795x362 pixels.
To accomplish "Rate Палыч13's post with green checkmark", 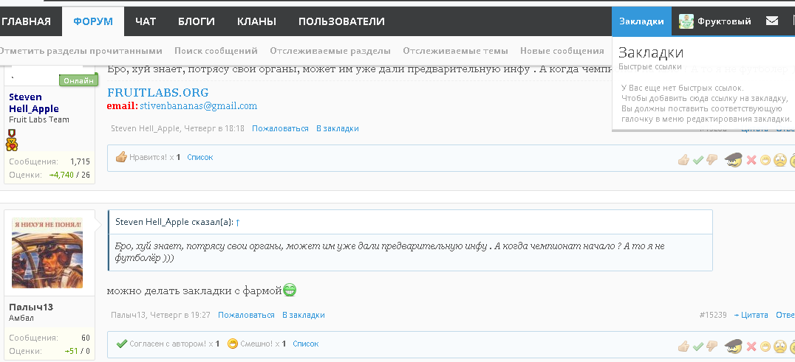I will click(x=697, y=347).
